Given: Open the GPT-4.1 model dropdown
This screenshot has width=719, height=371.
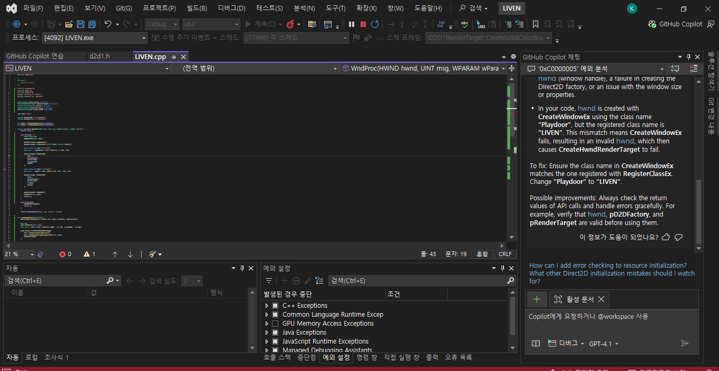Looking at the screenshot, I should point(604,344).
